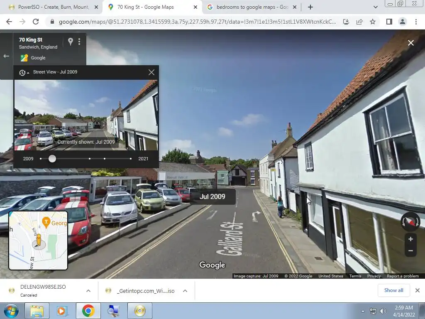
Task: Select the third timeline dot
Action: (90, 159)
